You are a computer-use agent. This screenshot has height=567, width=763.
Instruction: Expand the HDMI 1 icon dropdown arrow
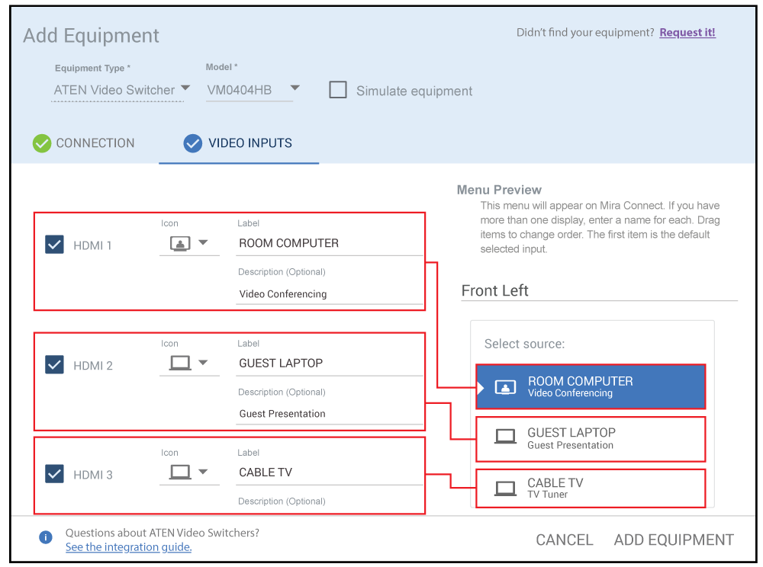(x=203, y=242)
